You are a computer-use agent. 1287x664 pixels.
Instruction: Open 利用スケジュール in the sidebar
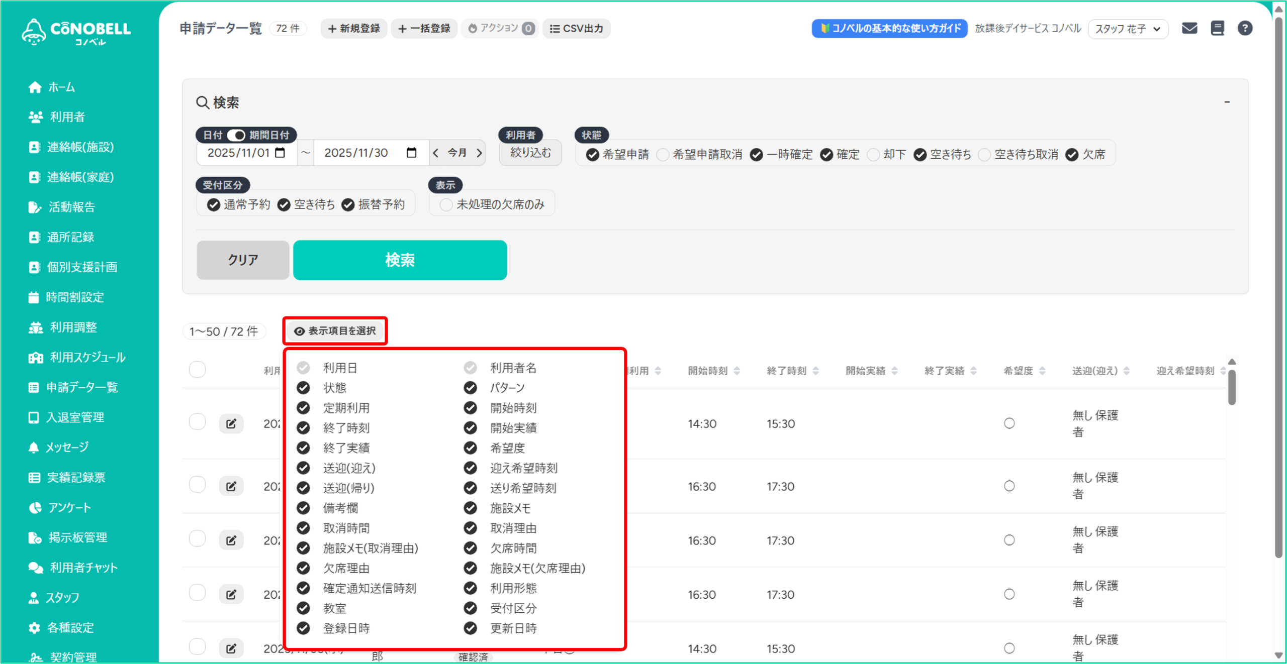pyautogui.click(x=86, y=357)
